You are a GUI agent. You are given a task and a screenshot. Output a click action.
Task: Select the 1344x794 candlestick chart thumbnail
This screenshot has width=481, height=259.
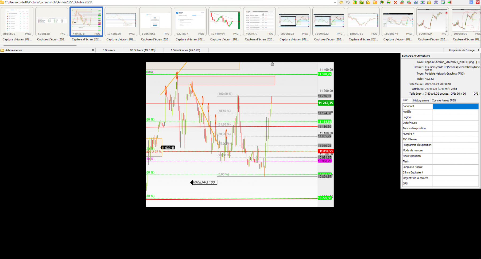coord(225,22)
